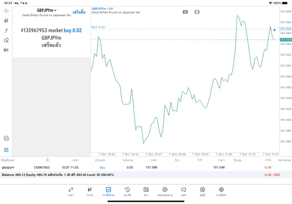Click the S/L column header
This screenshot has height=204, width=292.
click(x=177, y=160)
